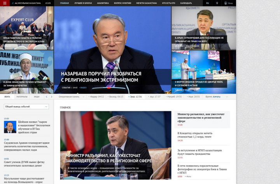Go to previous feed tabs with left arrow
The height and width of the screenshot is (184, 280).
click(x=47, y=96)
